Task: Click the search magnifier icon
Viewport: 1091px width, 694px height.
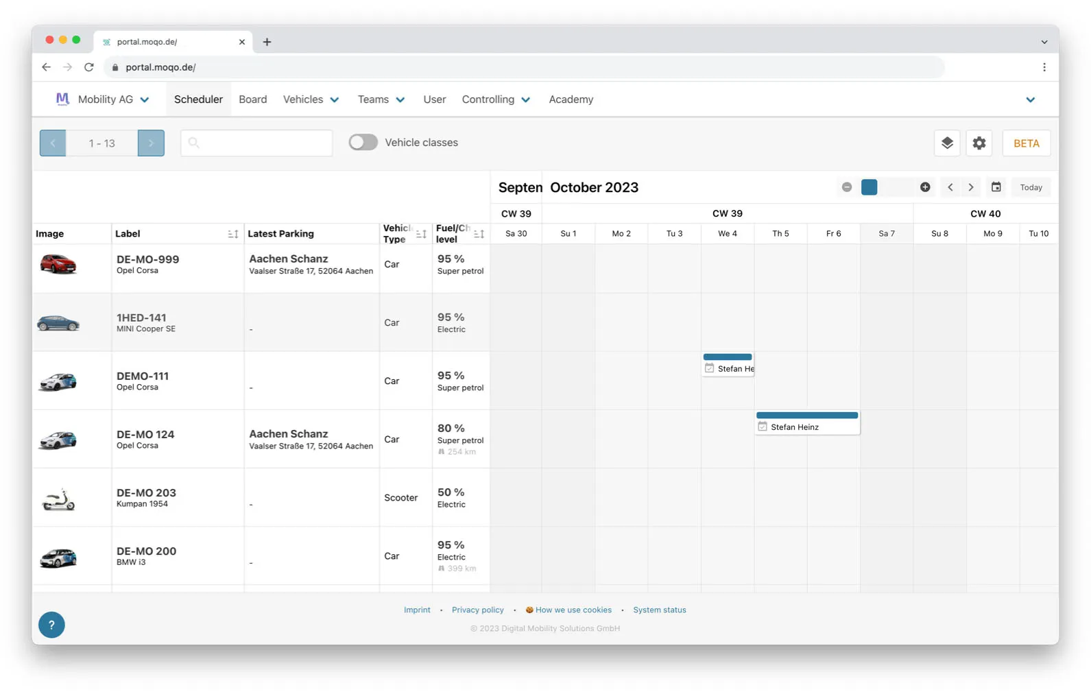Action: tap(193, 143)
